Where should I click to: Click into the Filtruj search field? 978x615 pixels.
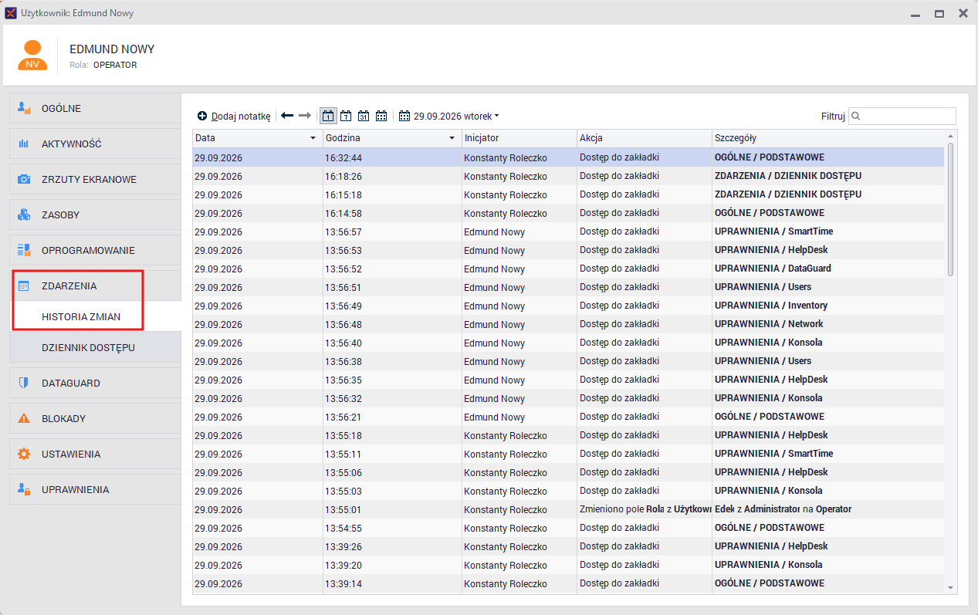point(902,117)
